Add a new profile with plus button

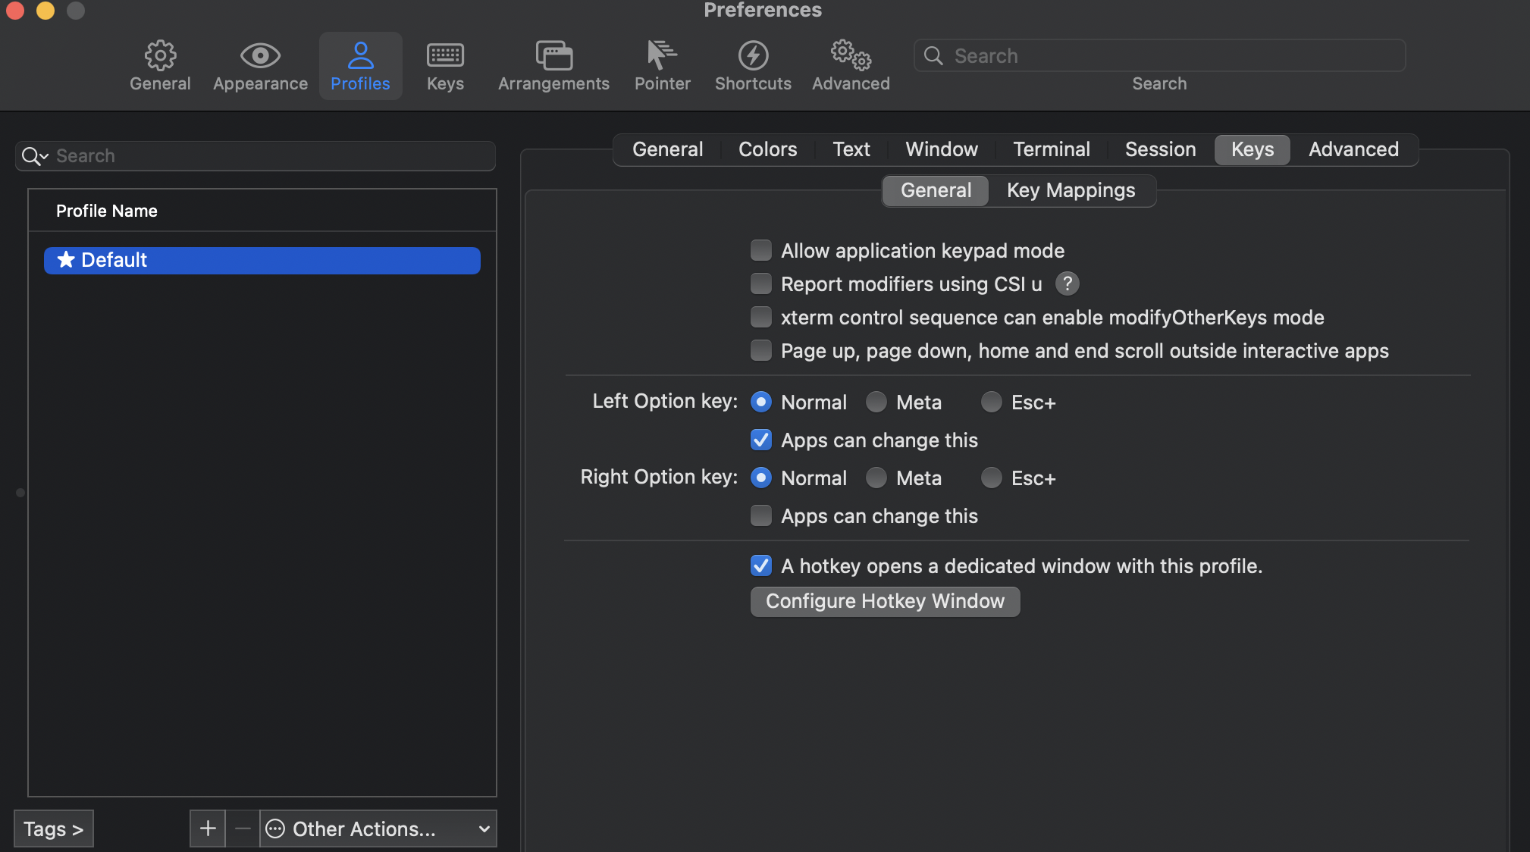tap(207, 829)
